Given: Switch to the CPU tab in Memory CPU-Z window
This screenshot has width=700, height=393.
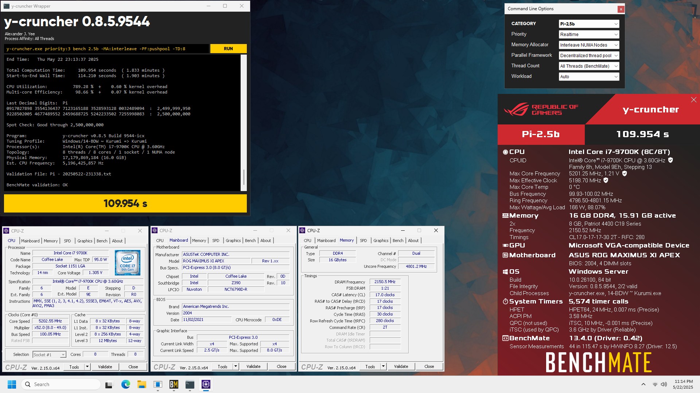Looking at the screenshot, I should pyautogui.click(x=308, y=241).
